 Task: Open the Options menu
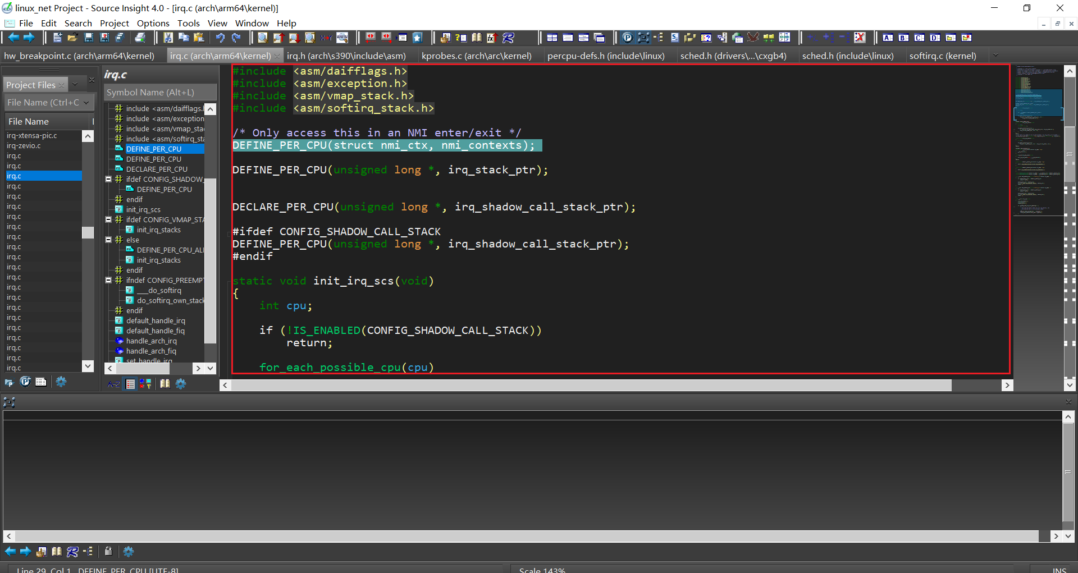click(x=153, y=23)
